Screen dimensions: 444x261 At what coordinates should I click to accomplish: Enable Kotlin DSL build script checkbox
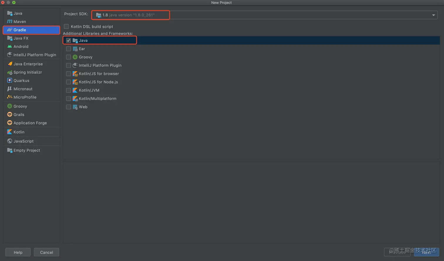coord(66,26)
